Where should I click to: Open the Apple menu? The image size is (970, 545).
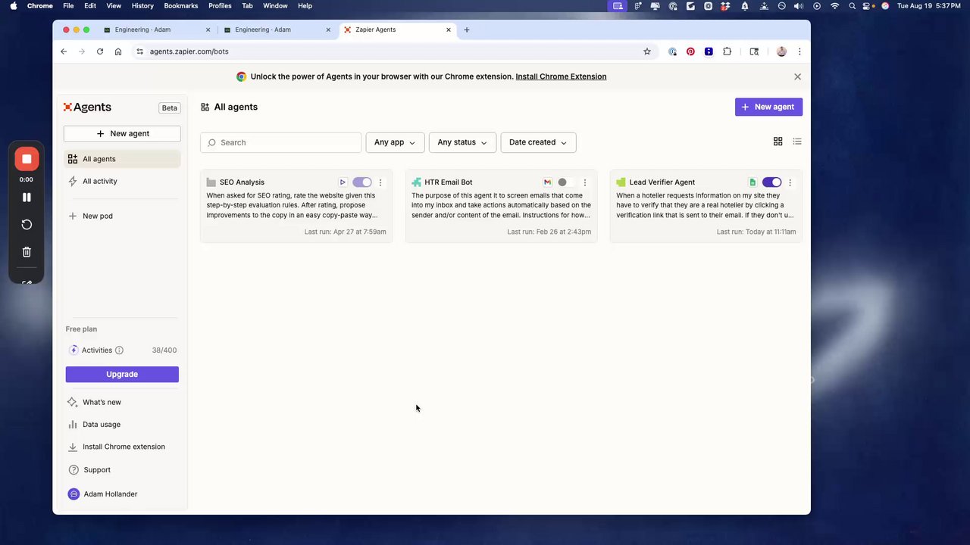pyautogui.click(x=13, y=6)
